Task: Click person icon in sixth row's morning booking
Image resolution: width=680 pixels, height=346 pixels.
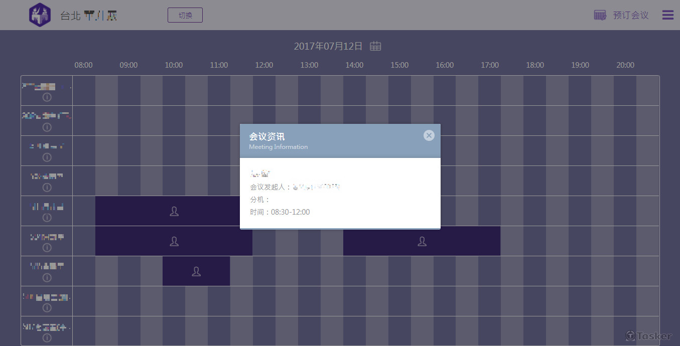Action: click(174, 241)
